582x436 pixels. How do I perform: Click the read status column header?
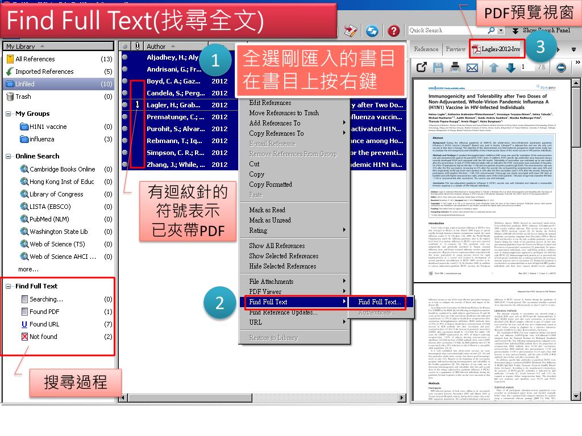125,47
